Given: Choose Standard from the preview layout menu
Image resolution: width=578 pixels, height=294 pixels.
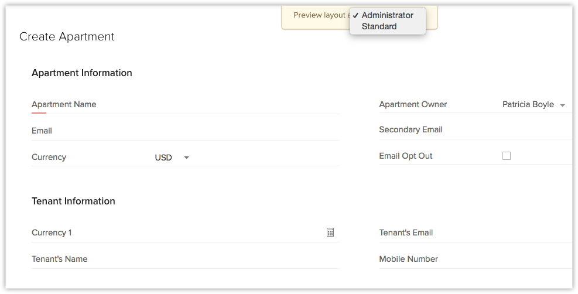Looking at the screenshot, I should click(x=379, y=26).
